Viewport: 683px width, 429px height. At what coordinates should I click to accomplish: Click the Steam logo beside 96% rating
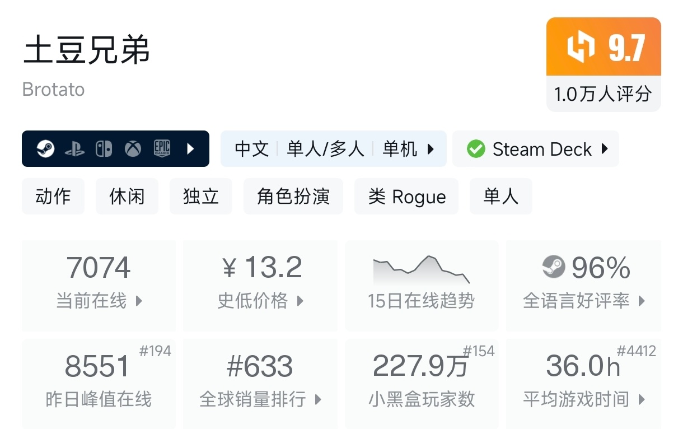tap(554, 267)
